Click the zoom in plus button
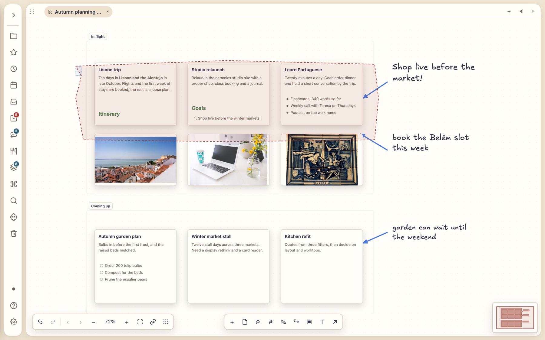The height and width of the screenshot is (340, 545). pyautogui.click(x=127, y=322)
